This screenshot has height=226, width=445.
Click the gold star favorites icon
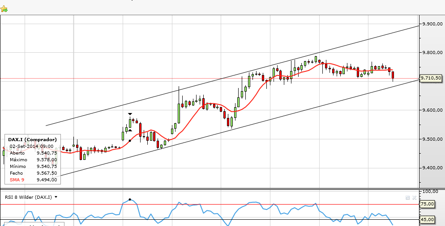coord(4,8)
